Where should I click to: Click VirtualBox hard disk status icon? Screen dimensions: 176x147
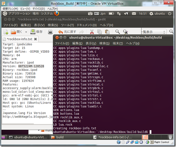click(119, 142)
